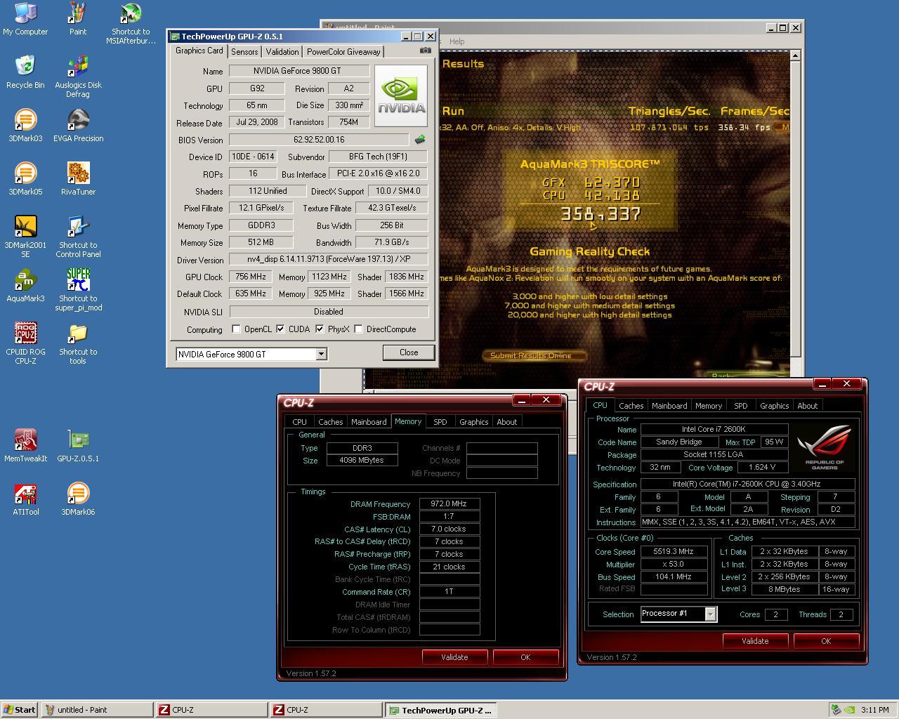Switch to the Sensors tab in GPU-Z
The width and height of the screenshot is (899, 719).
coord(244,52)
